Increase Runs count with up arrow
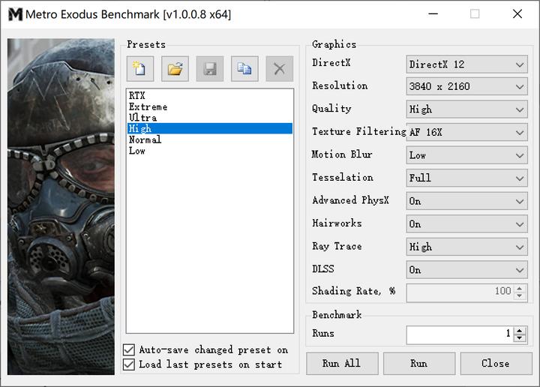The height and width of the screenshot is (387, 540). (520, 330)
